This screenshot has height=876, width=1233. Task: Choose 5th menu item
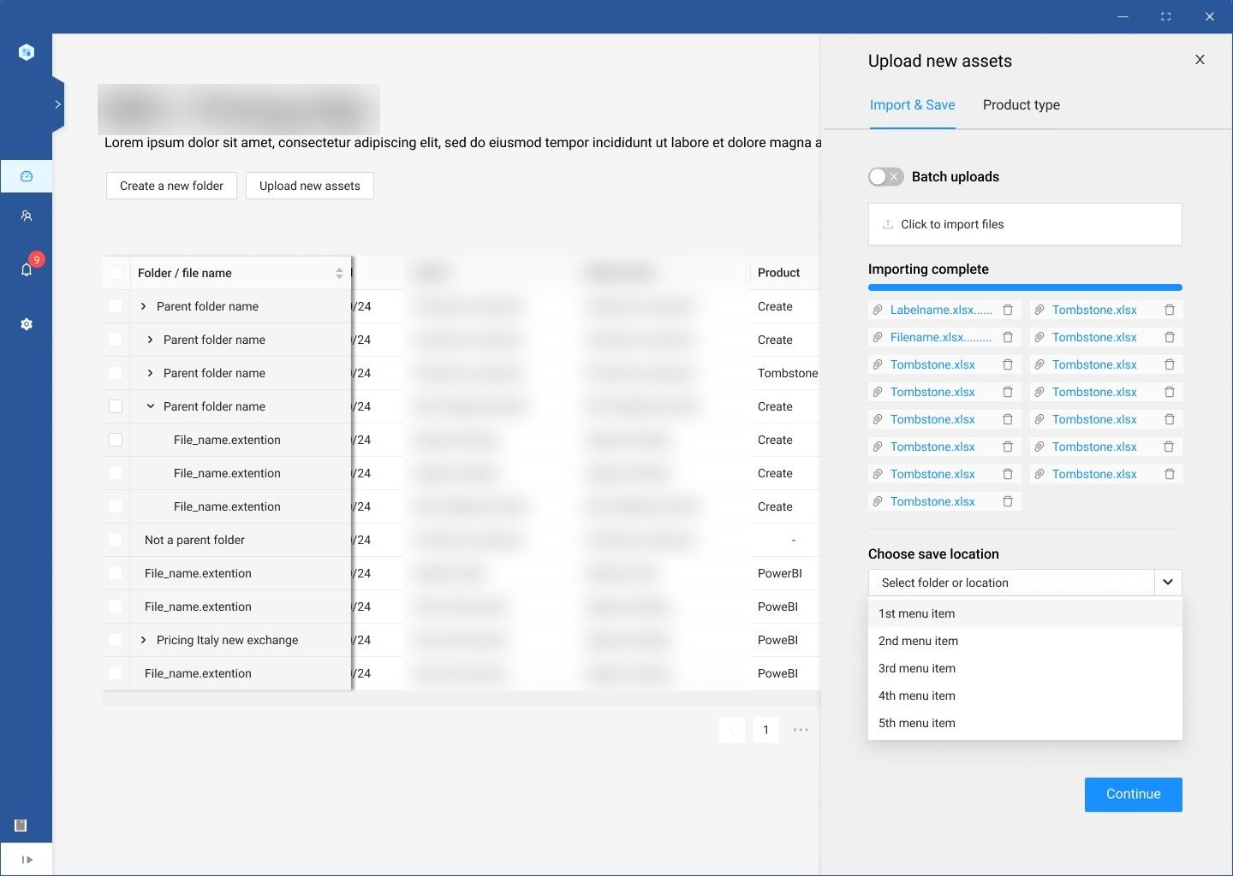(1025, 723)
